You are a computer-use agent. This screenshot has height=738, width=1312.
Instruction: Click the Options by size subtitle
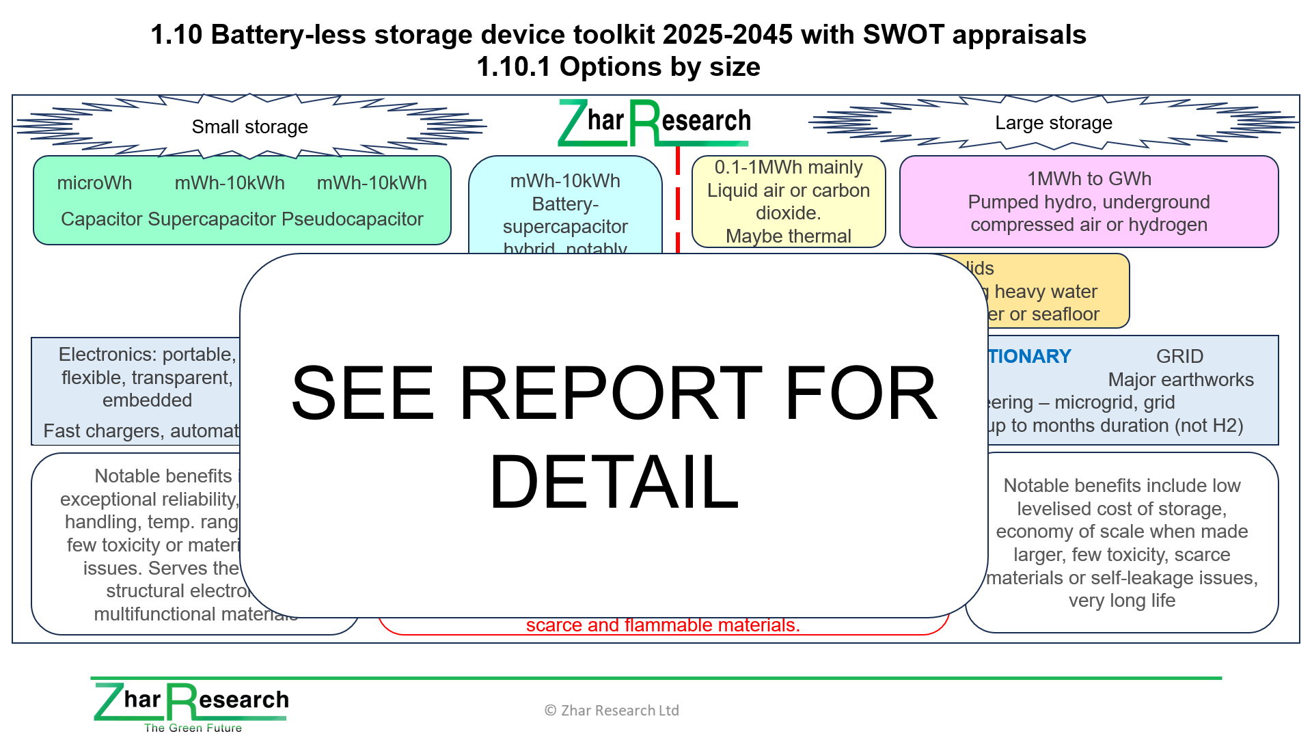(618, 67)
